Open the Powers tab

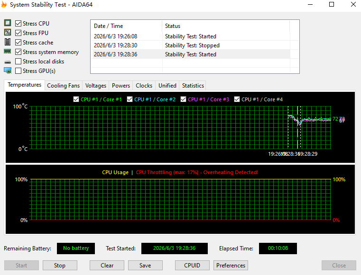coord(121,86)
